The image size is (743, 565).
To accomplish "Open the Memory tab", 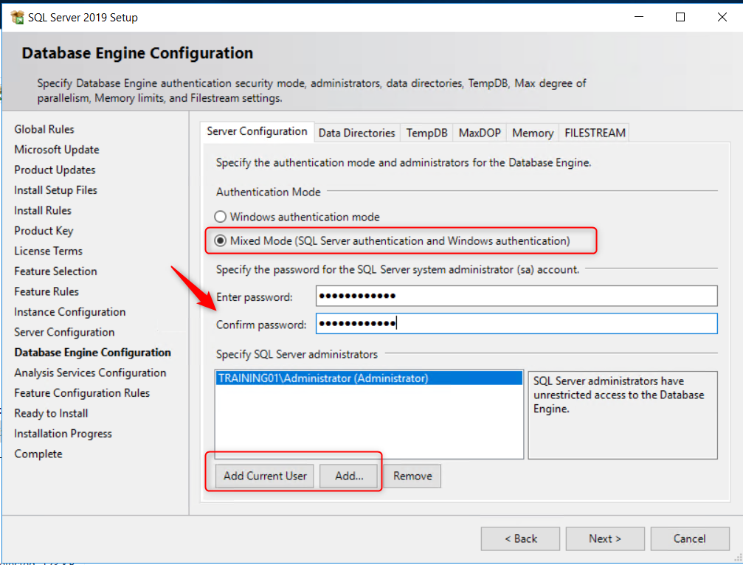I will click(x=533, y=133).
